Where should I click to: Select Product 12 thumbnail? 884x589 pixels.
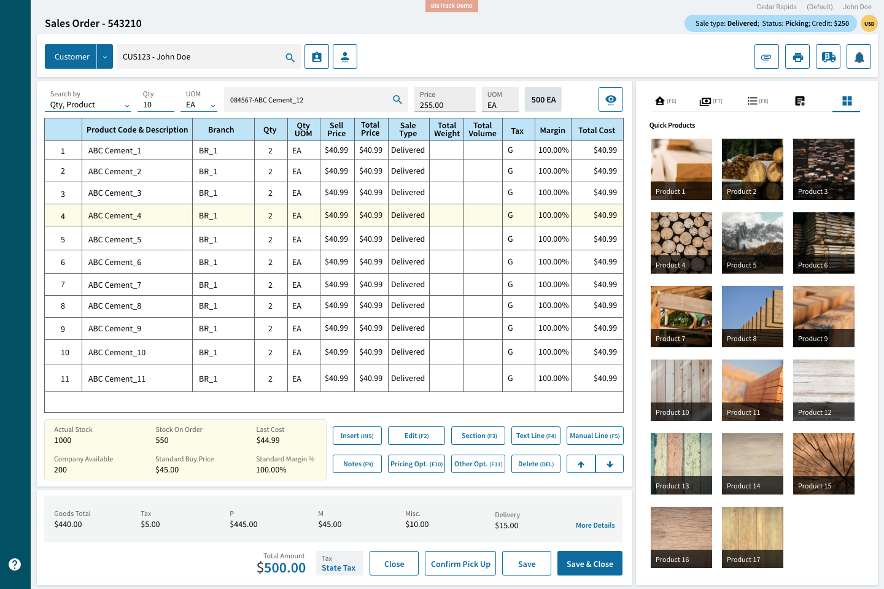[x=824, y=390]
